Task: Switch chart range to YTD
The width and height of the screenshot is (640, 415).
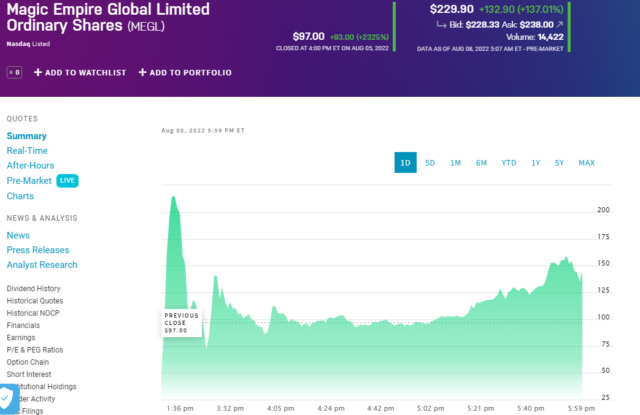Action: point(509,162)
